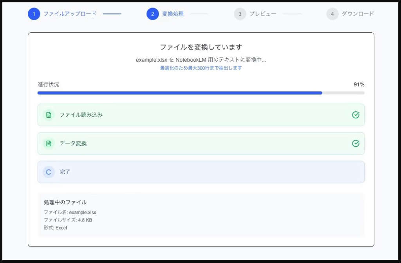
Task: Click the ファイル読み込み step text
Action: [81, 115]
